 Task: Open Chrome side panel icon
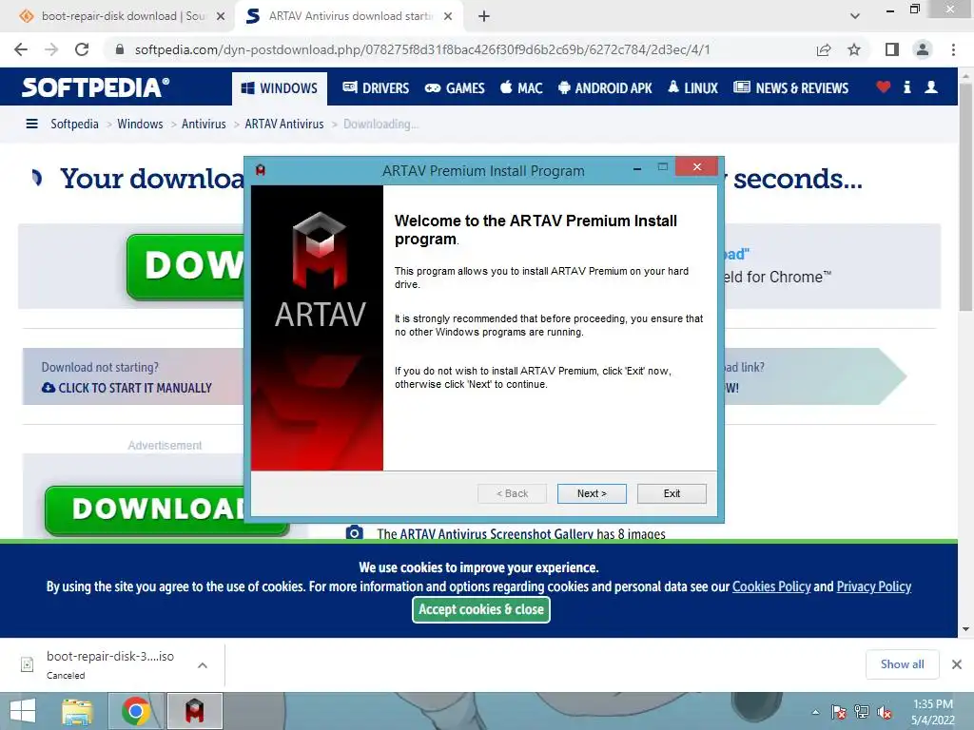(x=892, y=49)
